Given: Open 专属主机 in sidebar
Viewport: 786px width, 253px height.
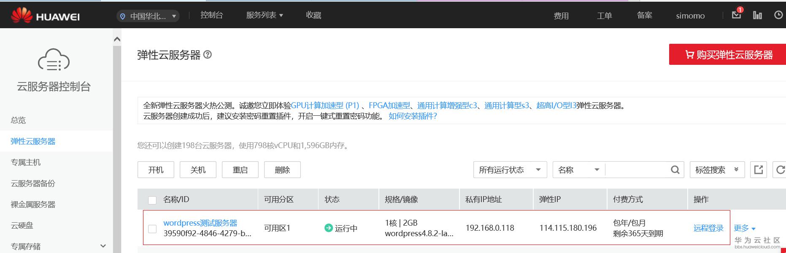Looking at the screenshot, I should click(26, 162).
